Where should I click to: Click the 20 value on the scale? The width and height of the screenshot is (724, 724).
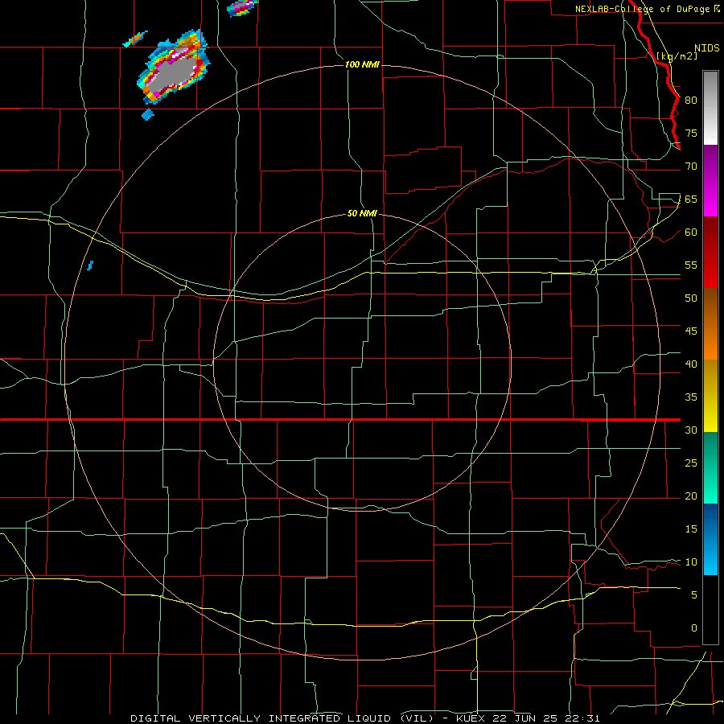691,496
